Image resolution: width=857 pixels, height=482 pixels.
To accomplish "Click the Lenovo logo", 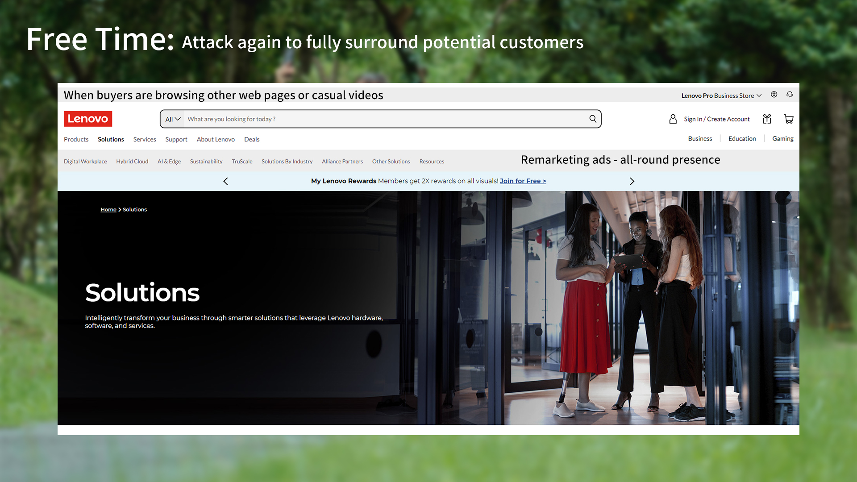I will click(87, 119).
